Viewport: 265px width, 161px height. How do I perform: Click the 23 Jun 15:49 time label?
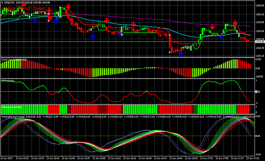click(68, 158)
